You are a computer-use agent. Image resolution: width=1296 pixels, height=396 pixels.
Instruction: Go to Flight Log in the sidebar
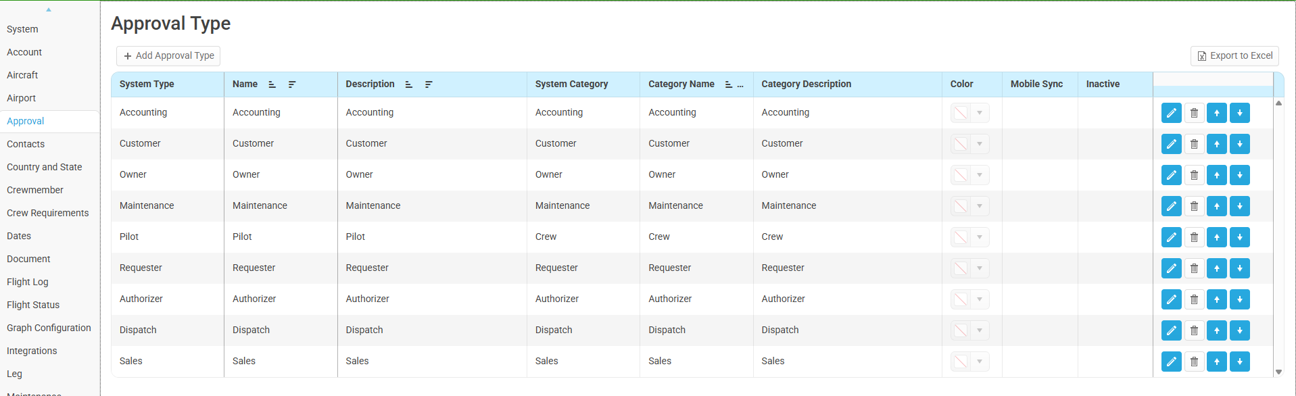click(x=28, y=282)
